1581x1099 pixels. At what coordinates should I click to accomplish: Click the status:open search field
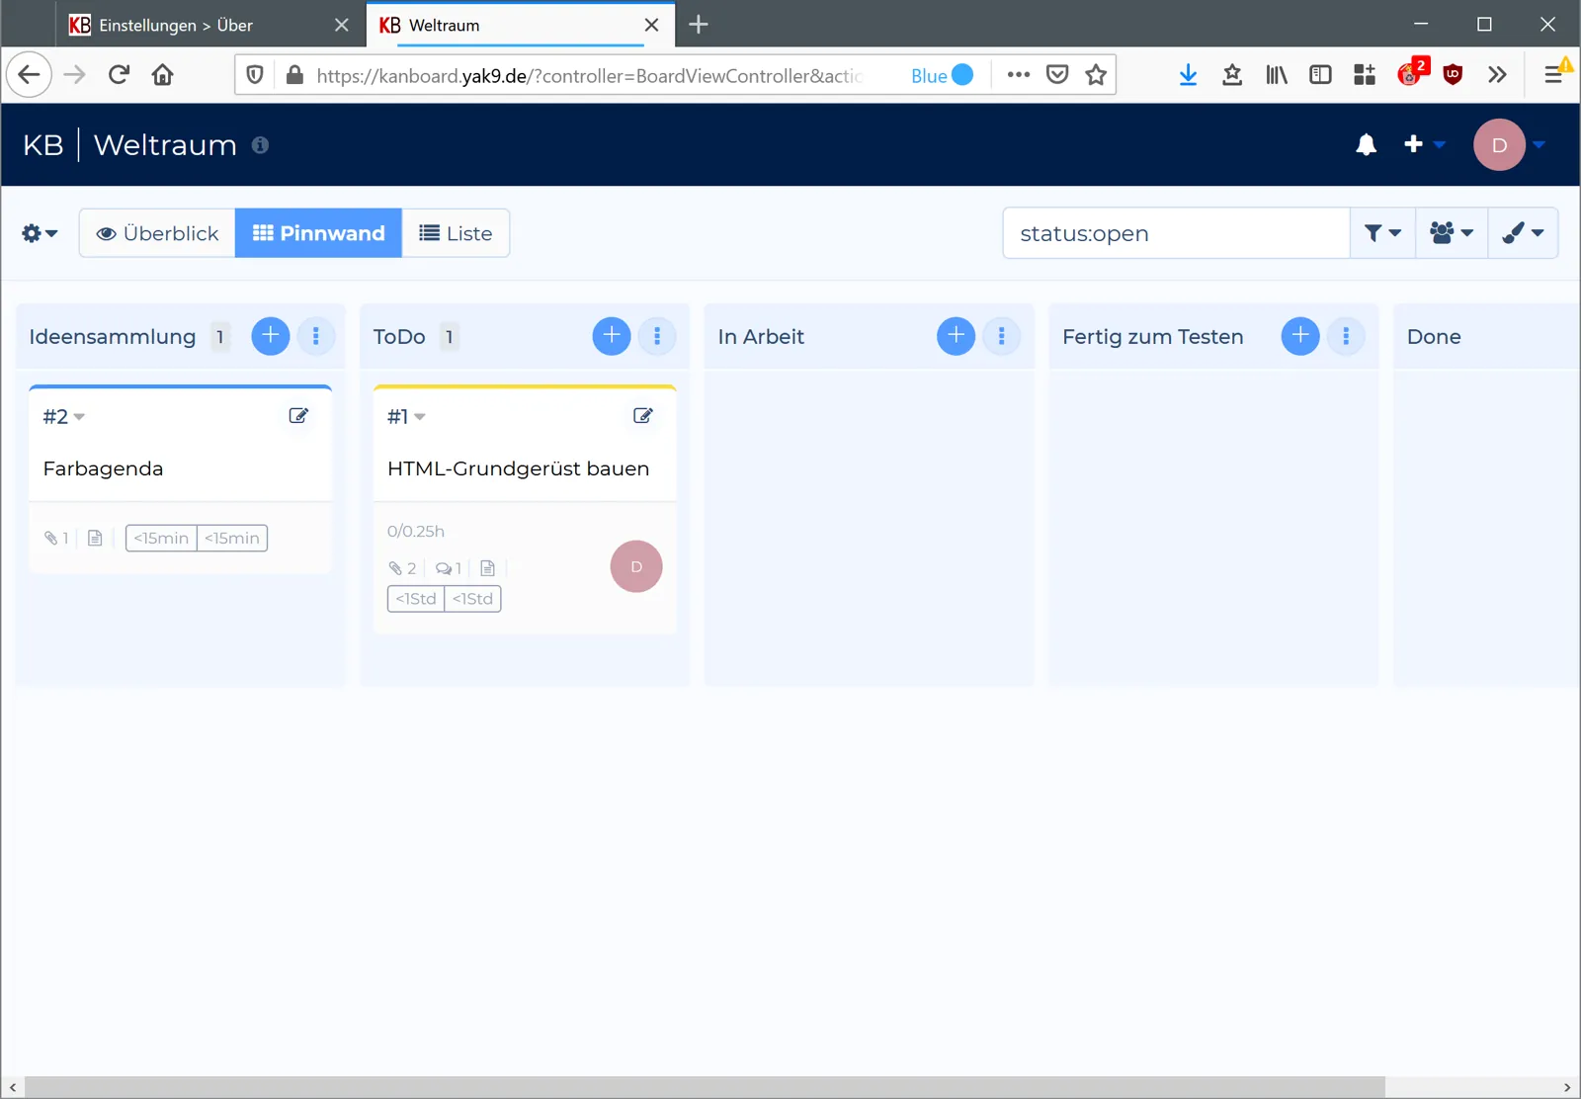1176,233
